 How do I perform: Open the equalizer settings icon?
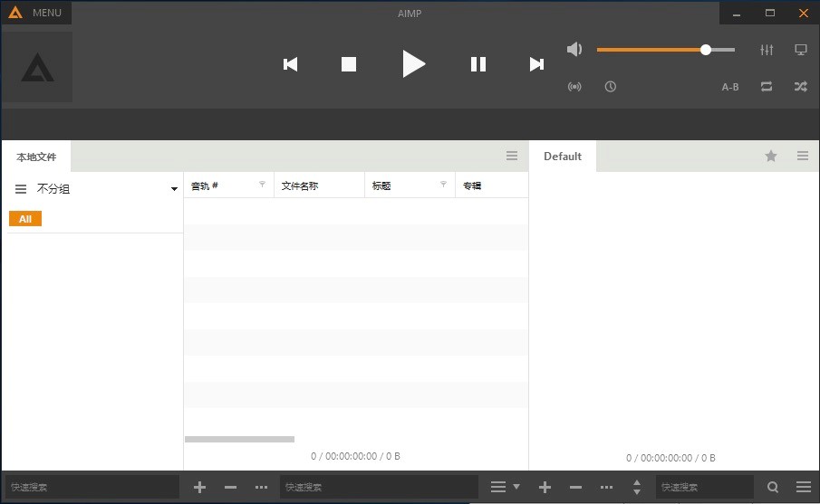[x=767, y=50]
